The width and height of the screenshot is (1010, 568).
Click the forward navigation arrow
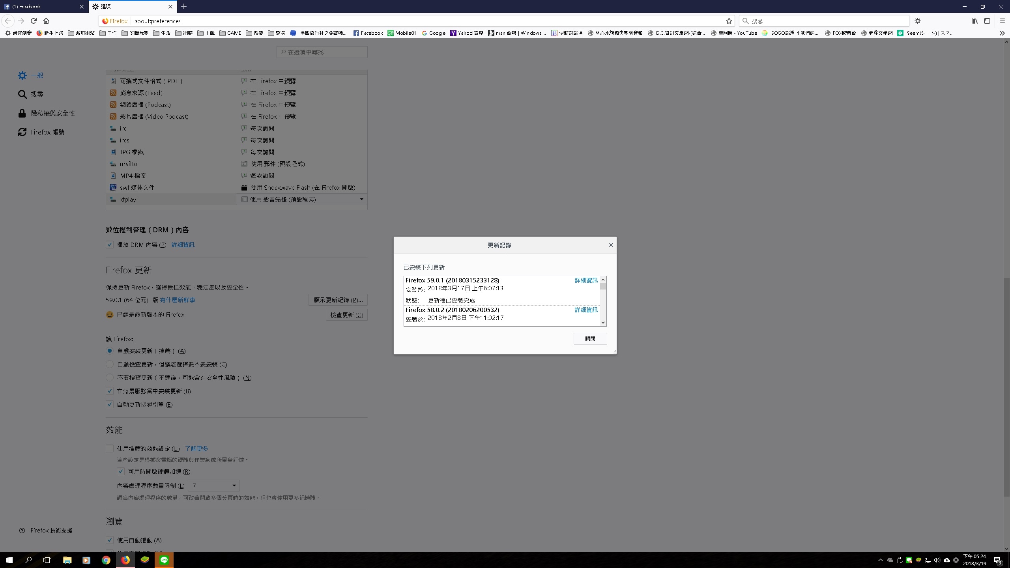[21, 21]
